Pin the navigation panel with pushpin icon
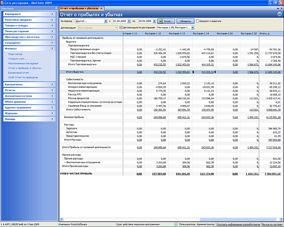The height and width of the screenshot is (227, 284). tap(56, 8)
